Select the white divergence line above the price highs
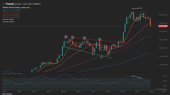Screen dimensions: 170x95 click(x=137, y=8)
